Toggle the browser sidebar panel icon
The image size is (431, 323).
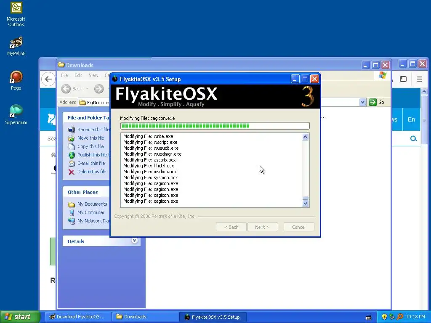[x=403, y=79]
